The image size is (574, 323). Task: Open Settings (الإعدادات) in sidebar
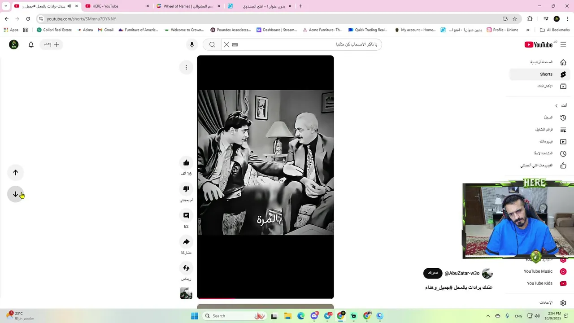point(540,303)
